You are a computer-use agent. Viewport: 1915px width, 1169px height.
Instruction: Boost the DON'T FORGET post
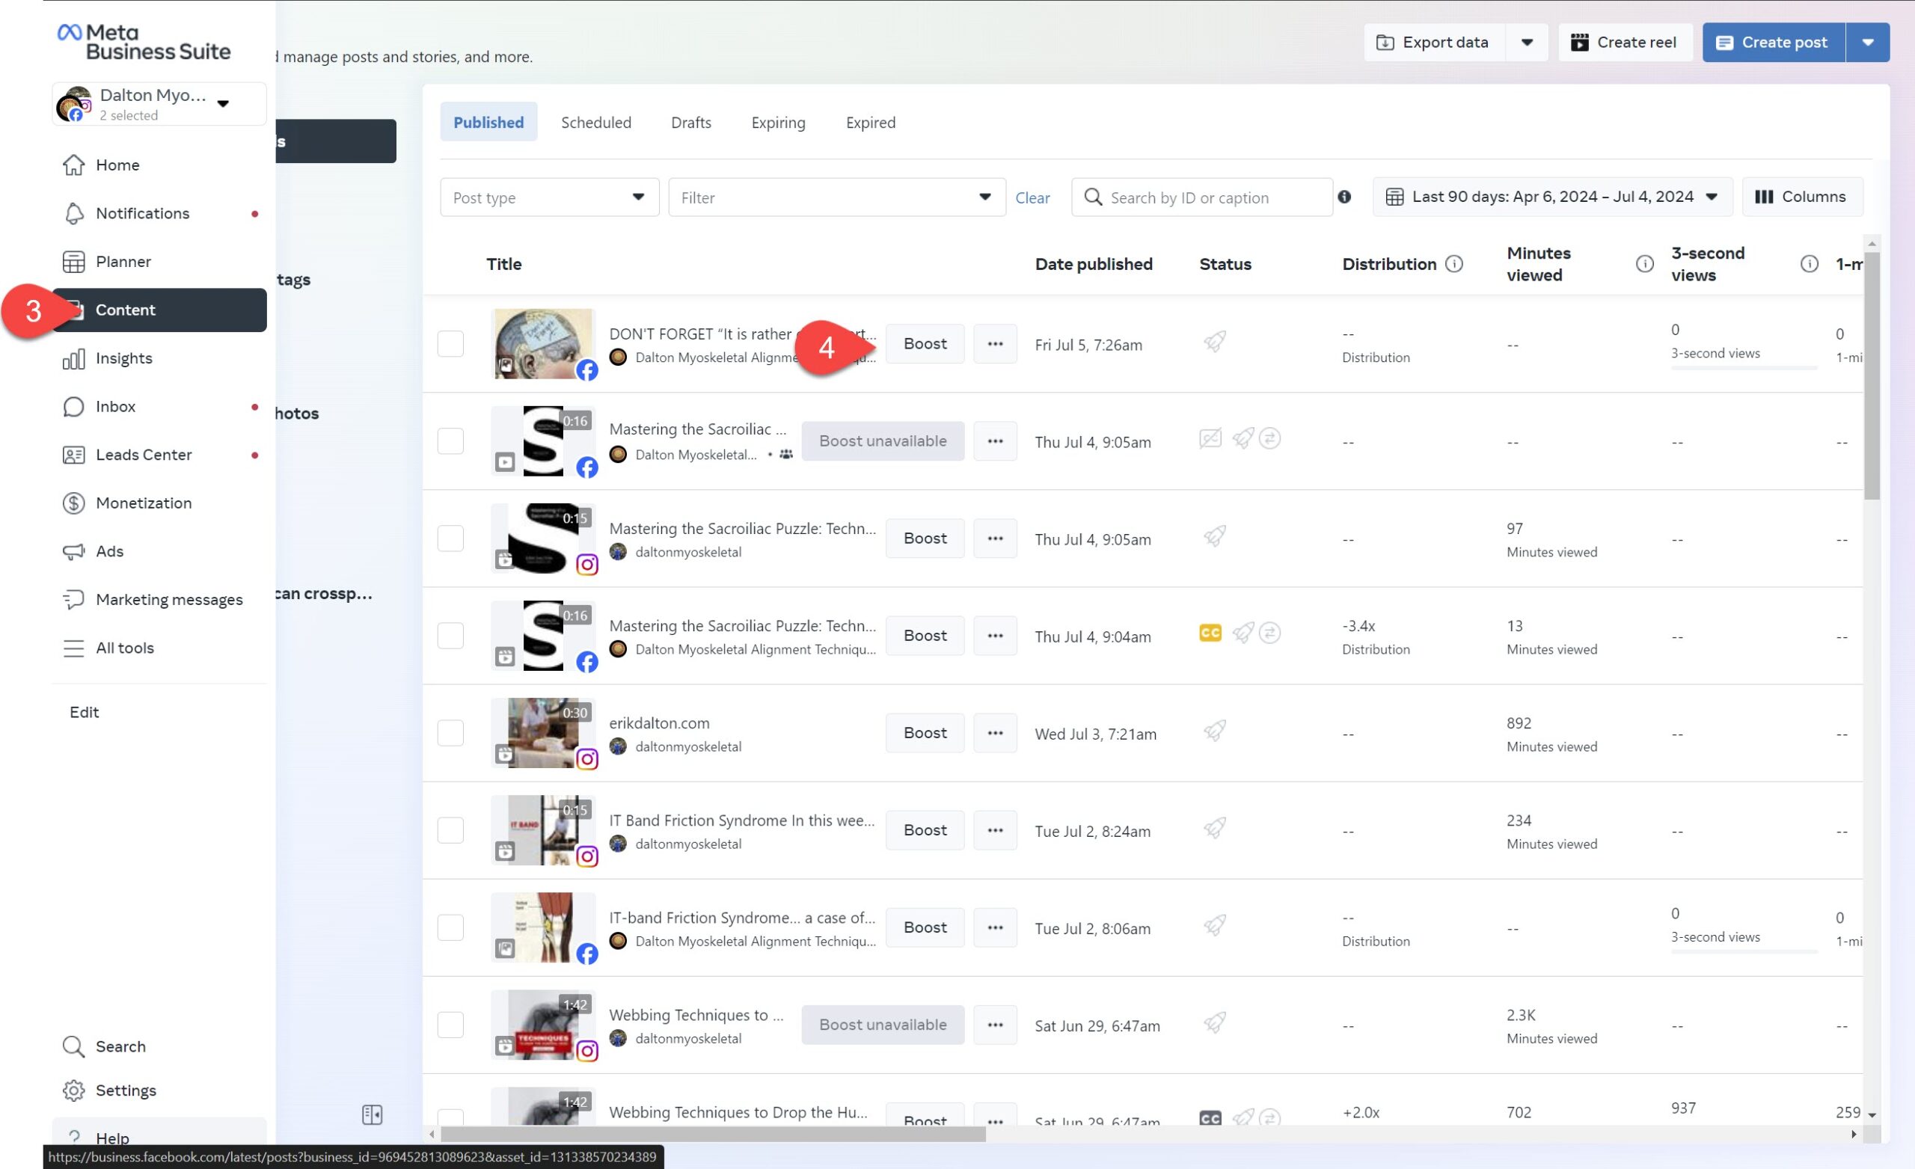[925, 343]
